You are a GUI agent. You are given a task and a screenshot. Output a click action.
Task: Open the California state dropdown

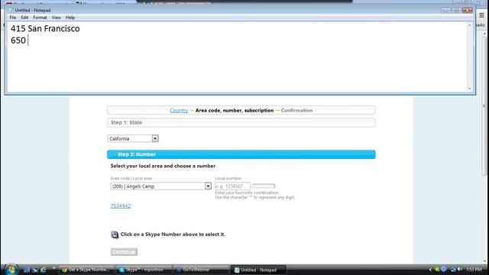(133, 138)
